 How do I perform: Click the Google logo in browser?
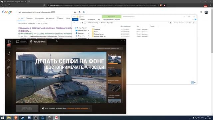tap(7, 12)
